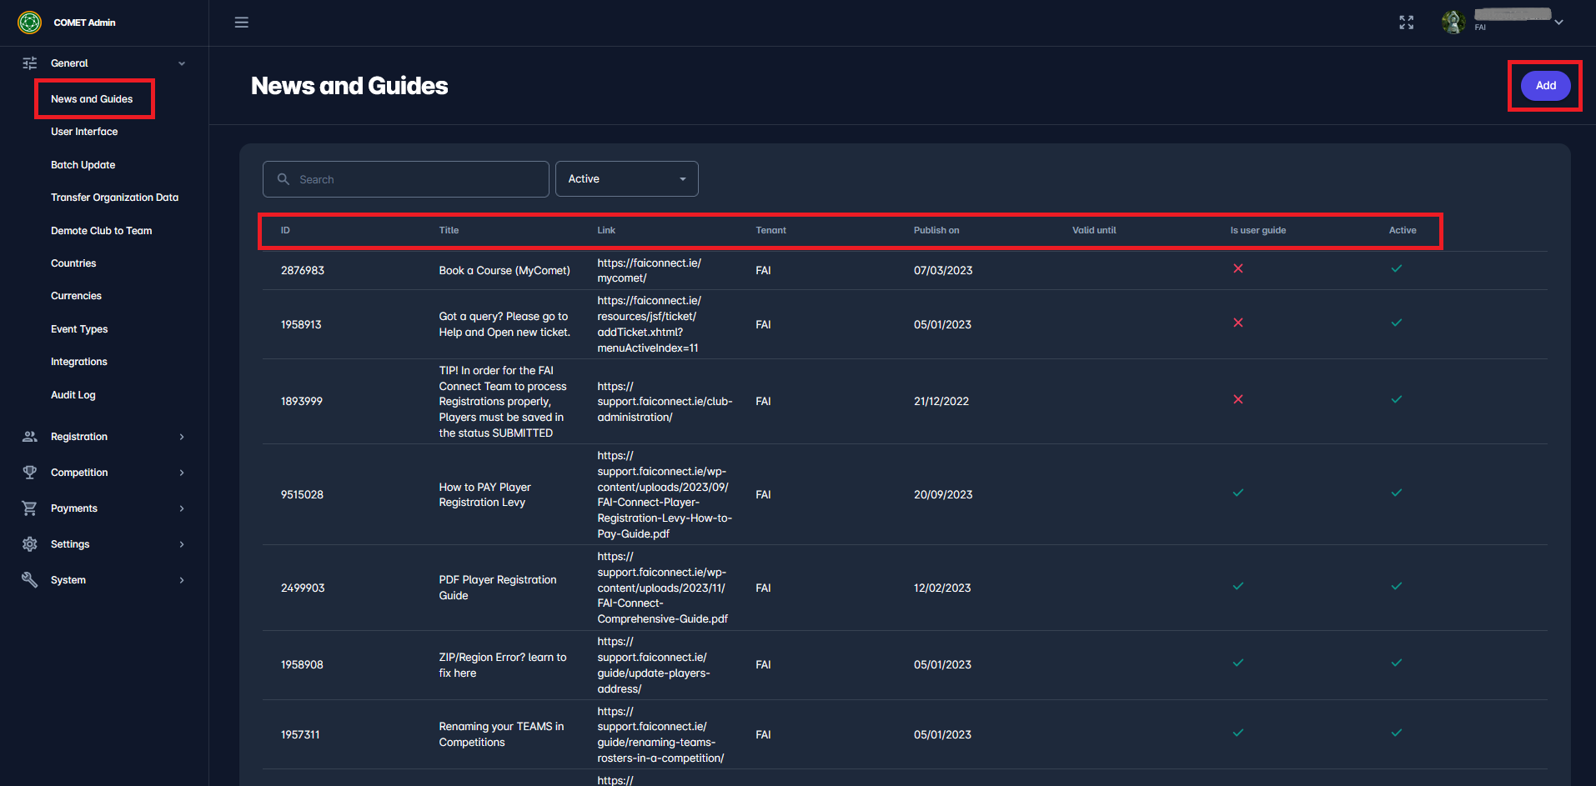This screenshot has height=786, width=1596.
Task: Collapse the General sidebar section
Action: click(x=182, y=63)
